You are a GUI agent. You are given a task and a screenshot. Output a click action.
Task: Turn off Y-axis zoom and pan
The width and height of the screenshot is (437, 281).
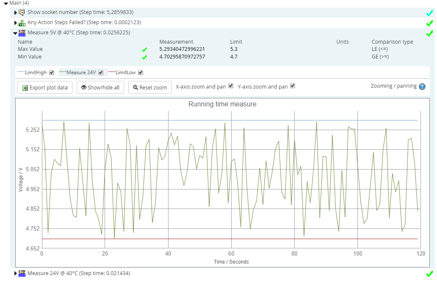point(293,86)
